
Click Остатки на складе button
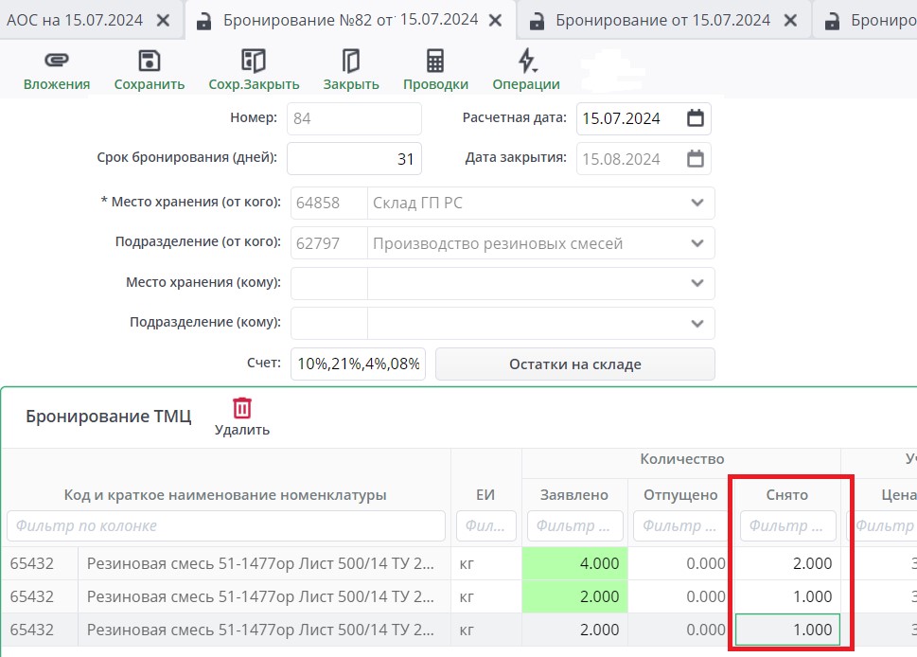574,364
